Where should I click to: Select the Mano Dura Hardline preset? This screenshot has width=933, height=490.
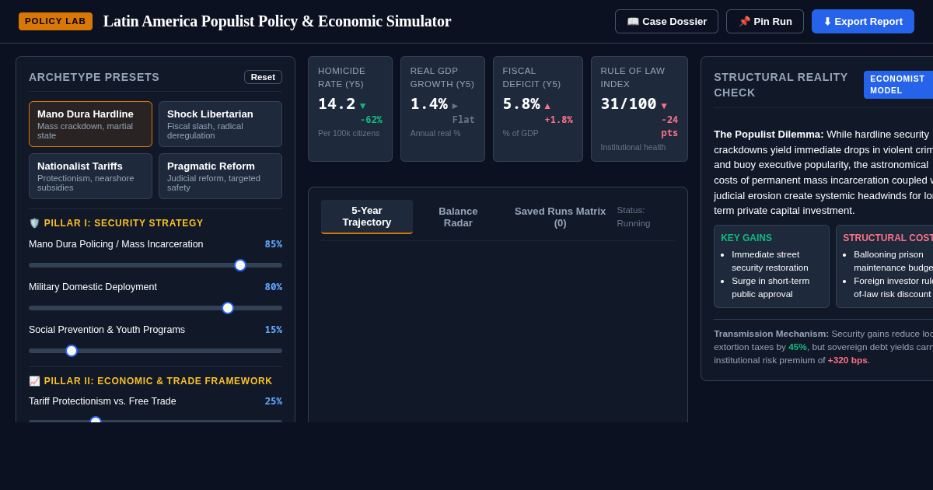90,124
